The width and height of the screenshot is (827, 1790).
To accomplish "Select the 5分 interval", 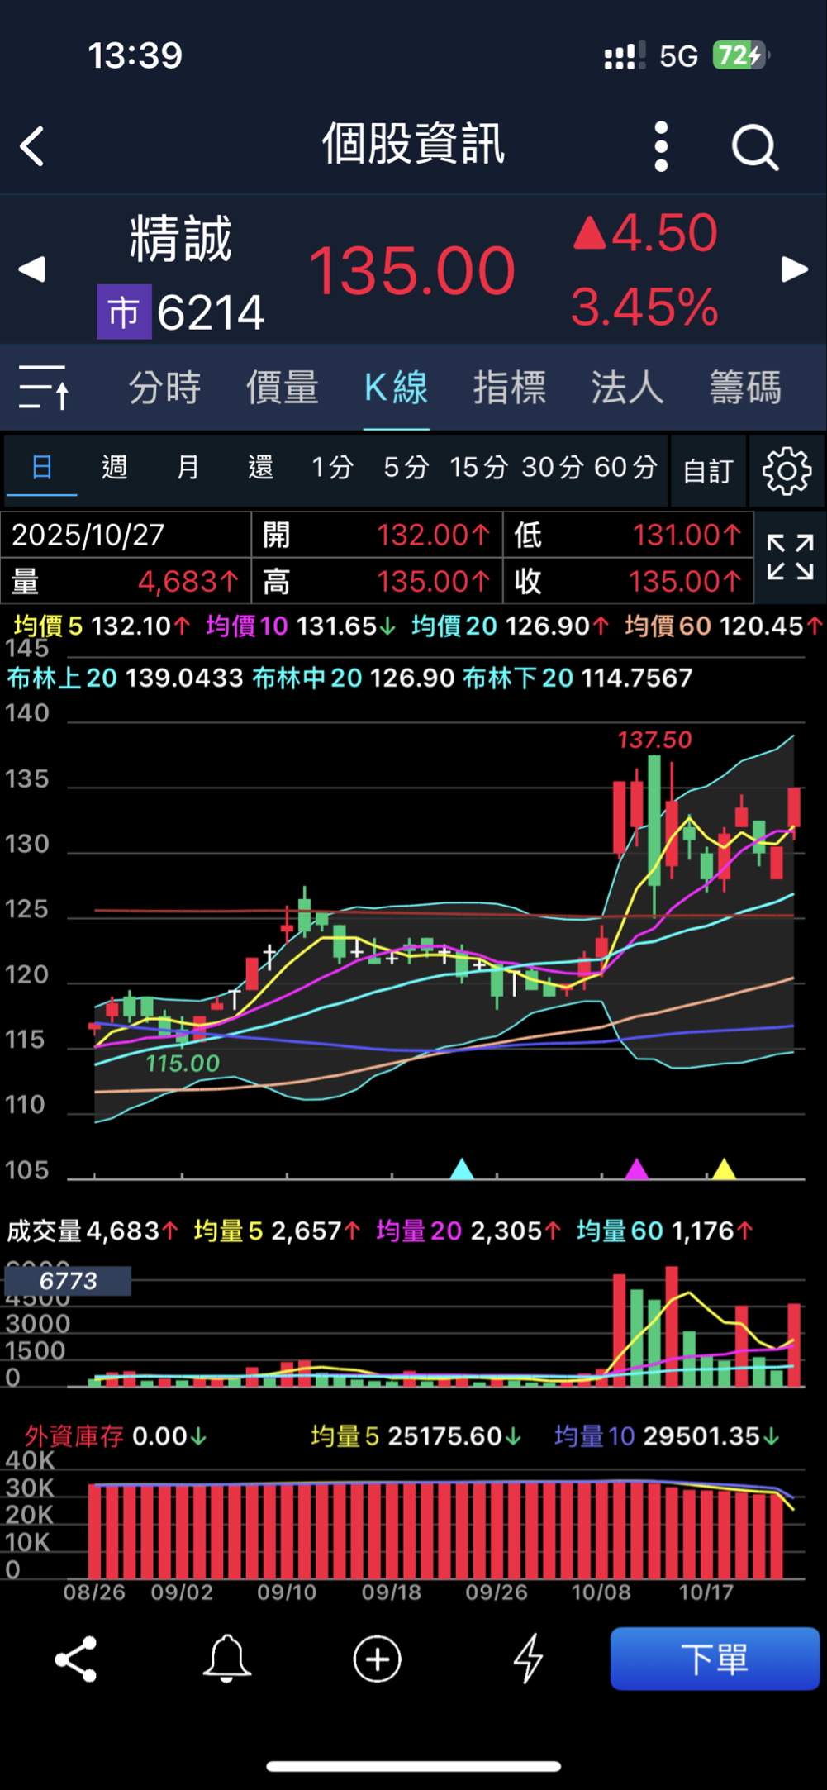I will tap(406, 468).
